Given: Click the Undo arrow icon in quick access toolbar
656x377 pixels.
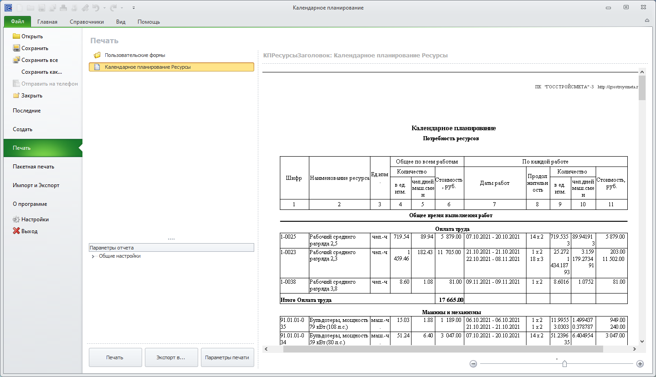Looking at the screenshot, I should [96, 8].
